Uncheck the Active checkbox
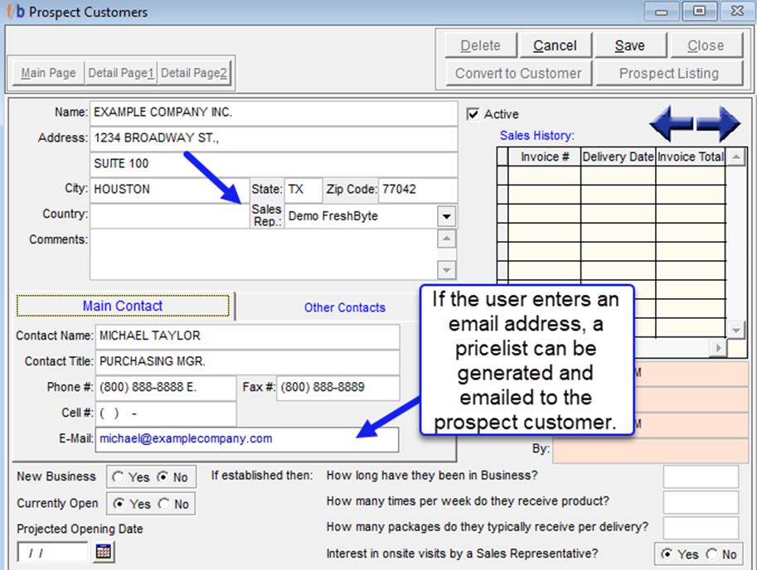The image size is (757, 570). tap(473, 114)
